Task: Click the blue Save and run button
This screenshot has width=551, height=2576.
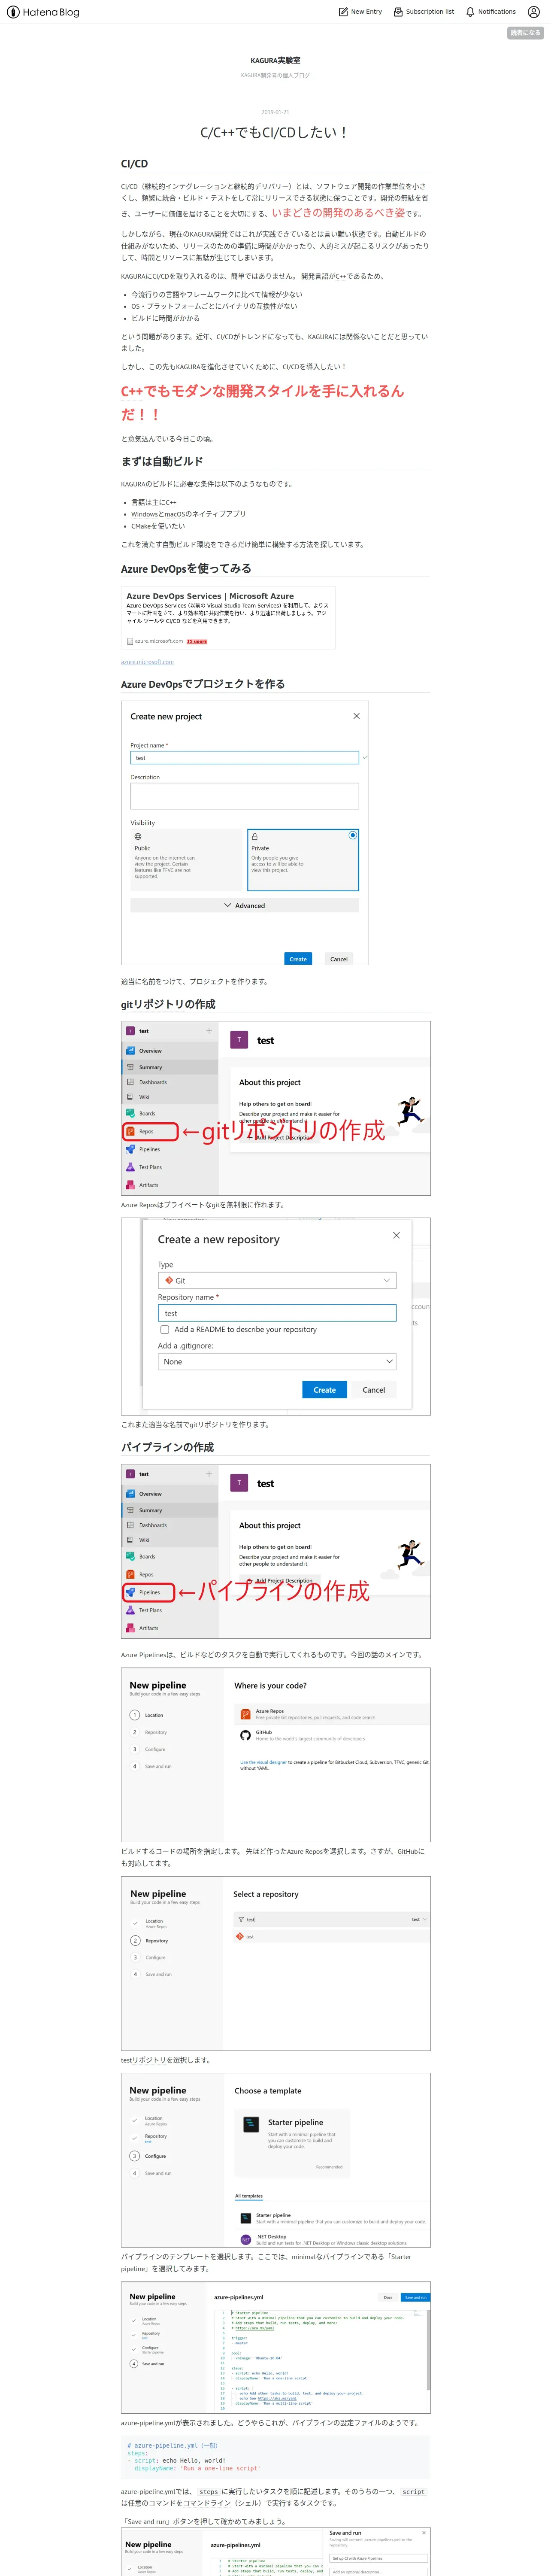Action: pyautogui.click(x=416, y=2297)
